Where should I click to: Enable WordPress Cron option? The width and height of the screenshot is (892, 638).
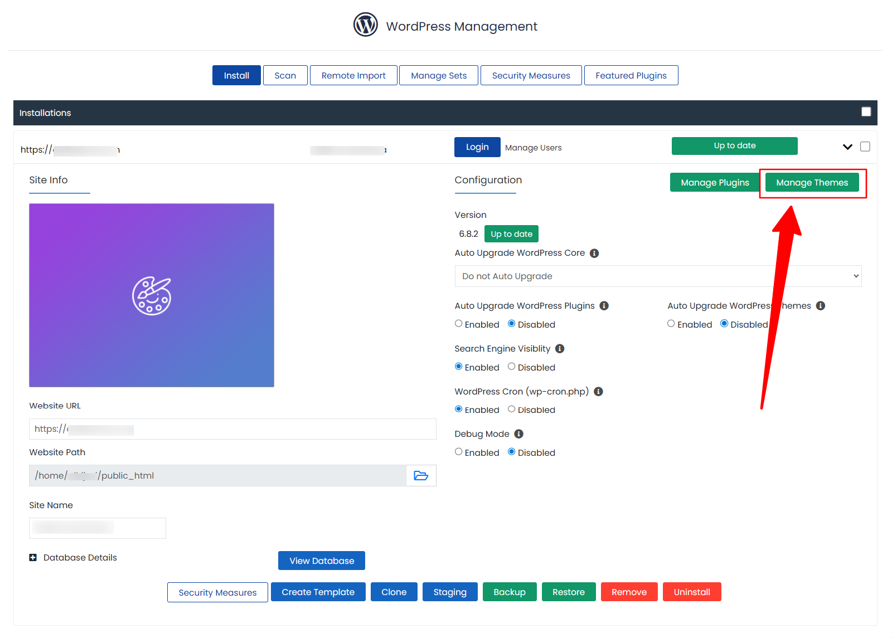(459, 409)
